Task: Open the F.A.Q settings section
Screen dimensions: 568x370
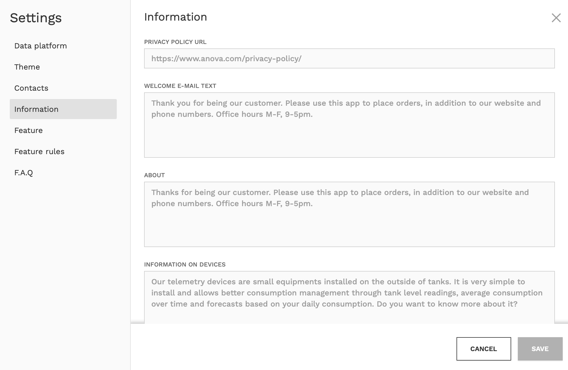Action: (23, 172)
